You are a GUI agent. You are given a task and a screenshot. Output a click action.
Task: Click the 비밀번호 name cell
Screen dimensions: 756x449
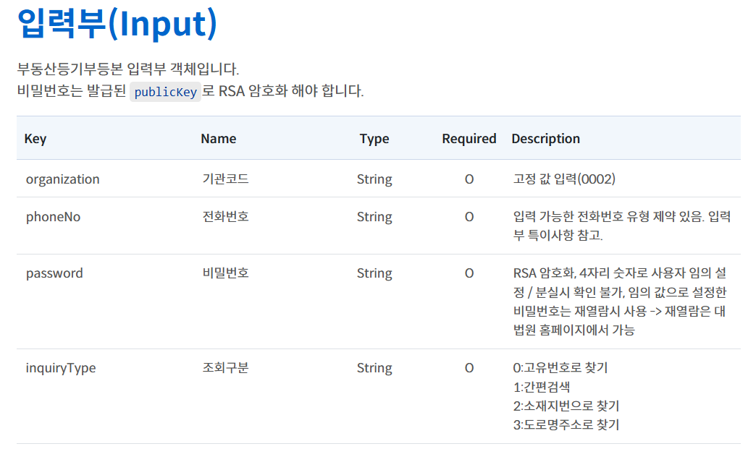(x=225, y=273)
